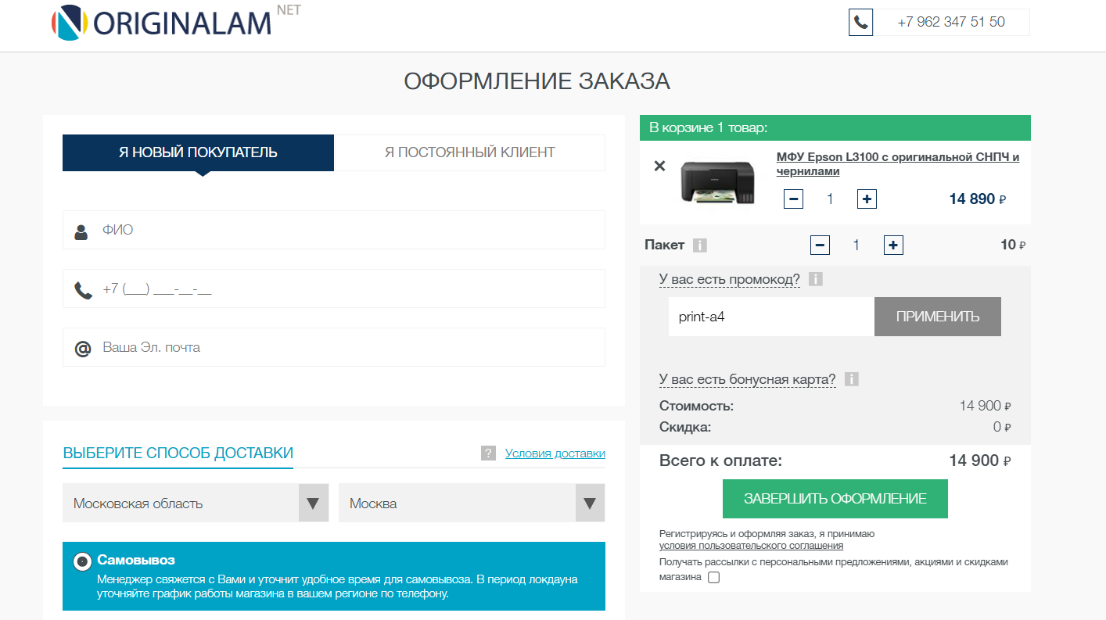The width and height of the screenshot is (1106, 620).
Task: Click the phone number input field
Action: 334,288
